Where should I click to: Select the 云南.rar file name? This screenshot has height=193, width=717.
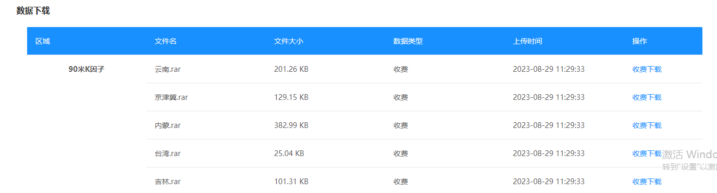coord(168,69)
